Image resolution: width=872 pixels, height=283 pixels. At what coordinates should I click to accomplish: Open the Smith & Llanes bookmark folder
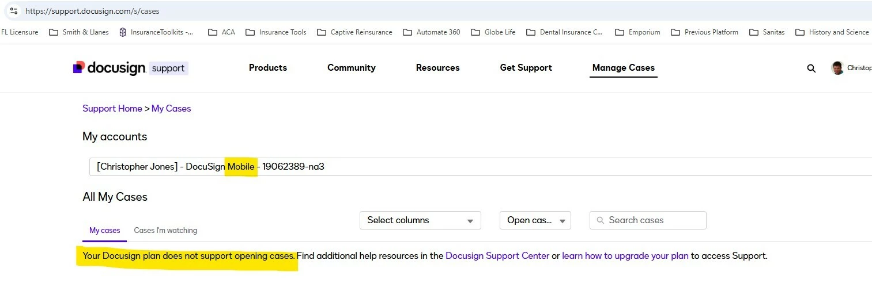[79, 32]
